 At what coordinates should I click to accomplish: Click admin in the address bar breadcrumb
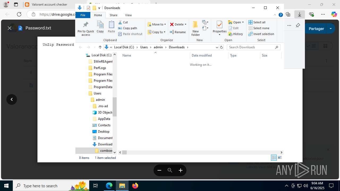click(x=158, y=47)
